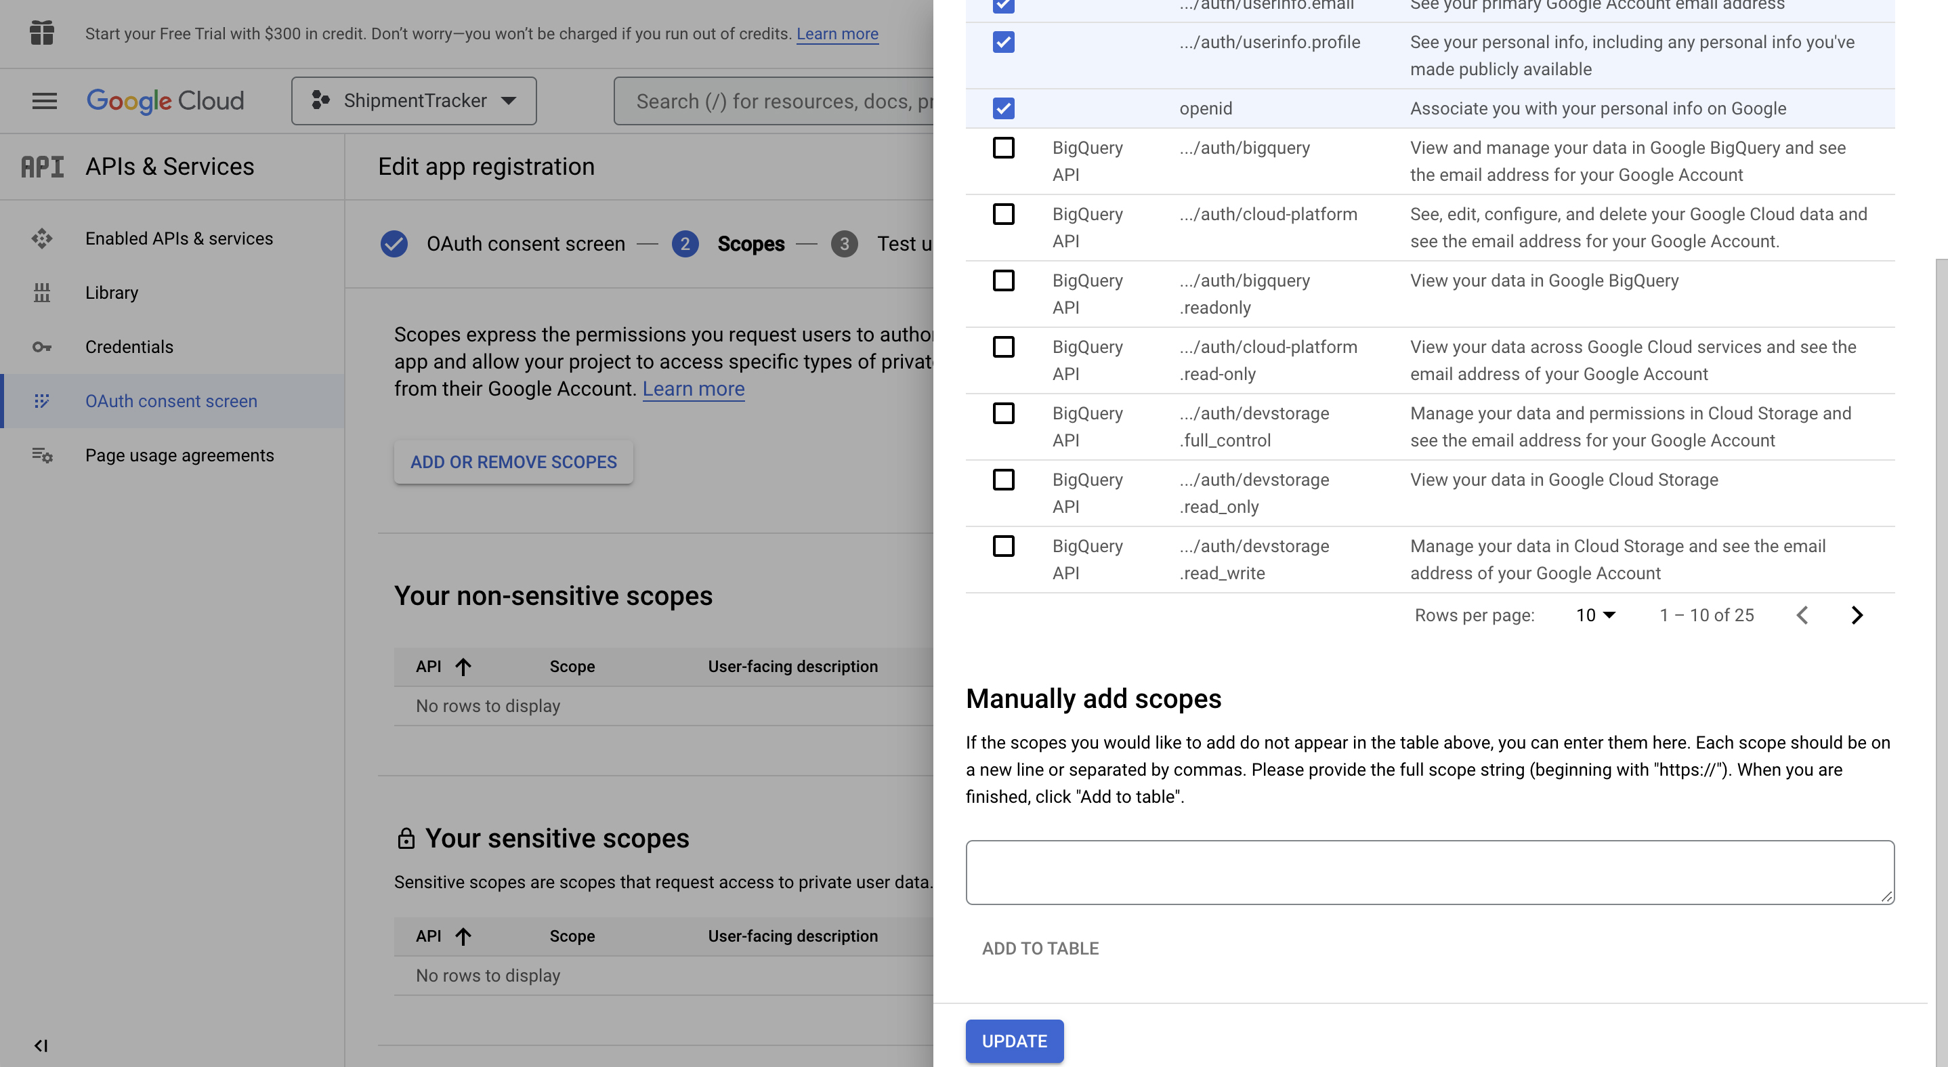The width and height of the screenshot is (1948, 1067).
Task: Select OAuth consent screen in the sidebar
Action: (x=170, y=401)
